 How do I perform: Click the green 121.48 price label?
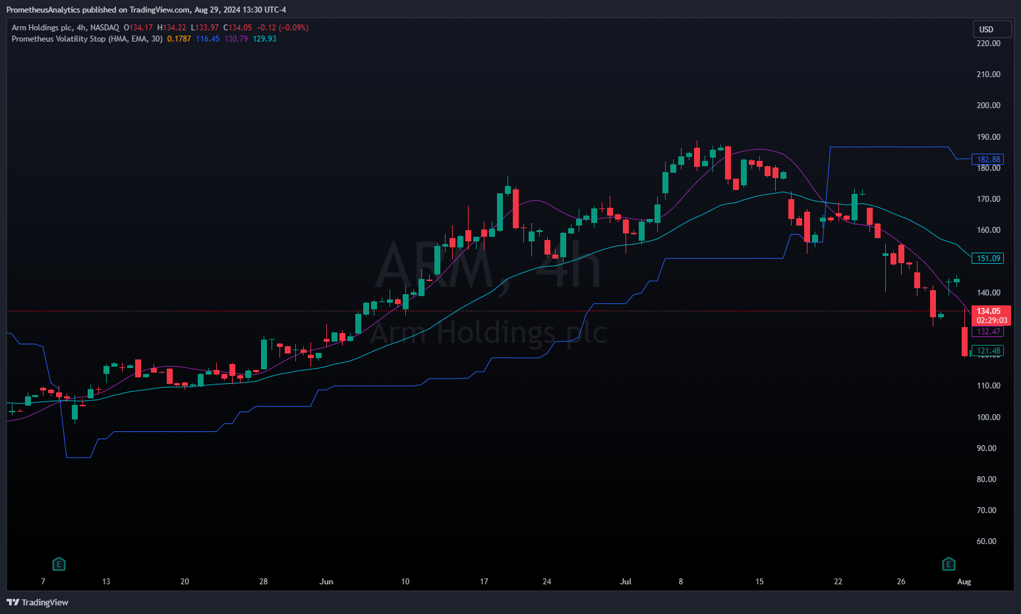[988, 351]
